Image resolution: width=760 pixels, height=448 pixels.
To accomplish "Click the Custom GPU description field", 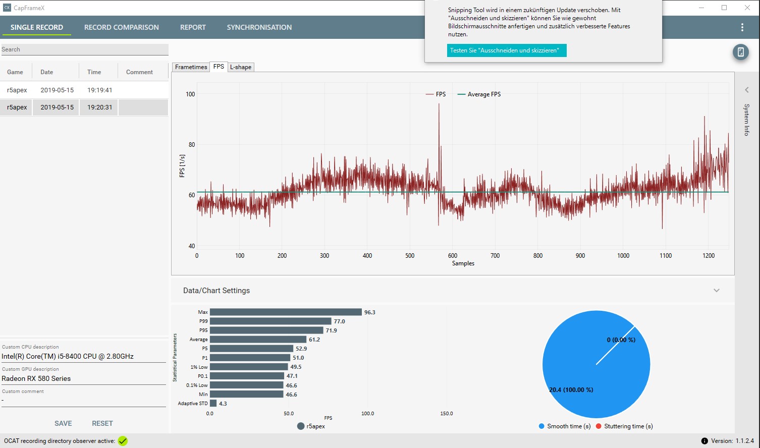I will pyautogui.click(x=83, y=378).
